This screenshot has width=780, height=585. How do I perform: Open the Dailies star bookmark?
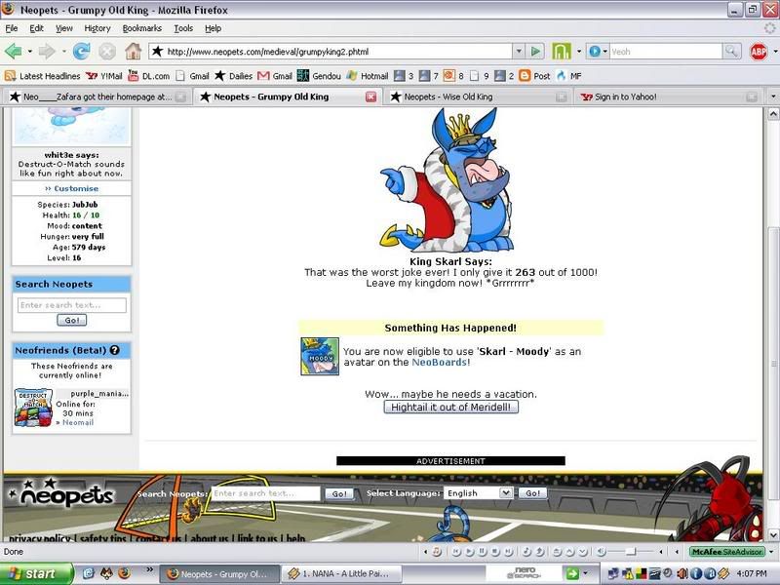[x=233, y=76]
